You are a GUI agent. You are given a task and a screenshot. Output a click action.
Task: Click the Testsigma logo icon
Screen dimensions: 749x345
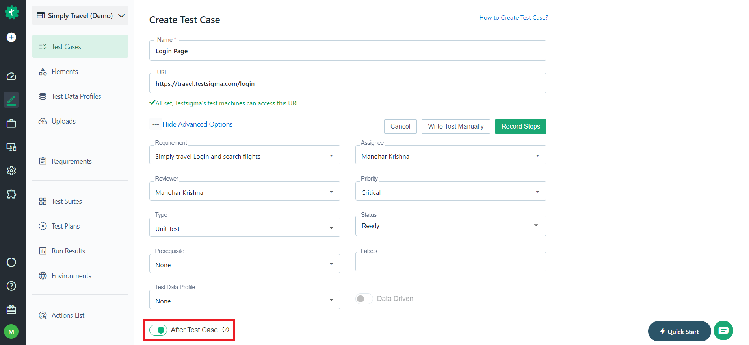(x=11, y=13)
